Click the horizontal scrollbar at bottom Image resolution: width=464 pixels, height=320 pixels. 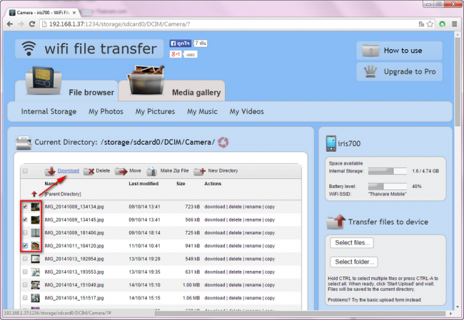click(x=300, y=314)
